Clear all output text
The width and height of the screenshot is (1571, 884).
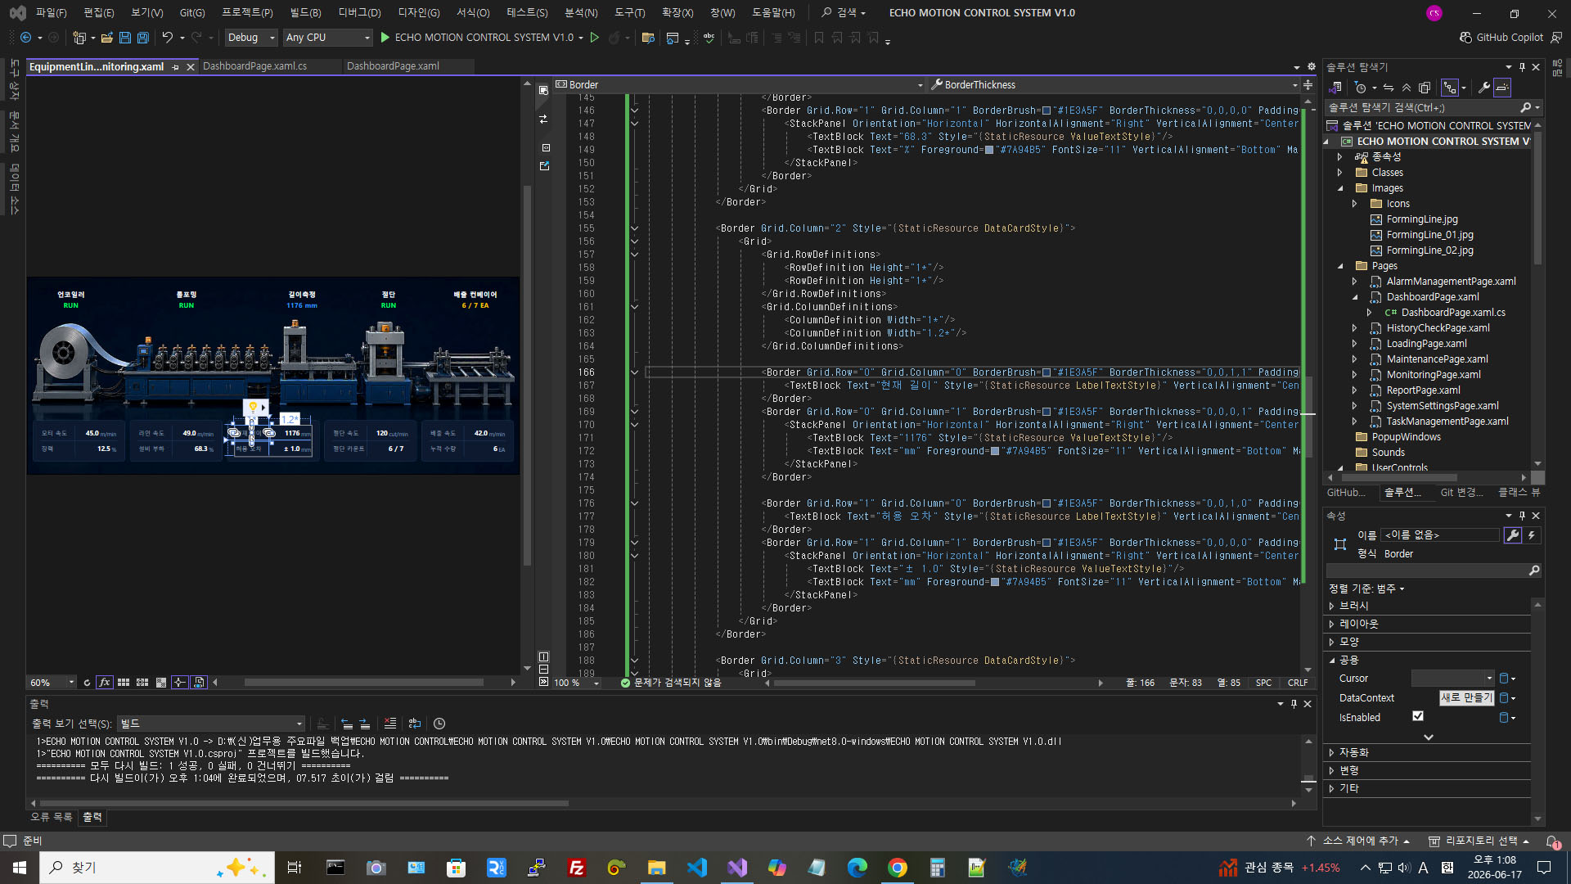[x=390, y=724]
